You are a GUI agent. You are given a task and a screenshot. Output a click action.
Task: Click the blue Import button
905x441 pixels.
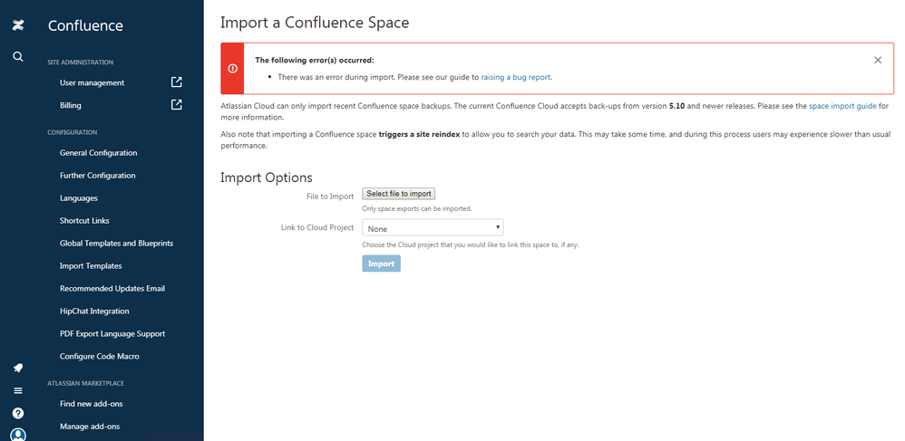click(381, 264)
